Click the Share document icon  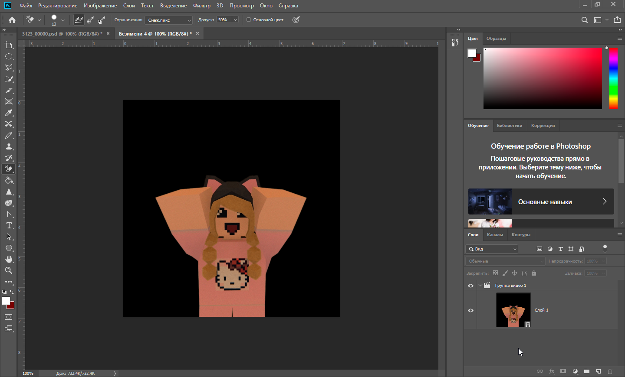pyautogui.click(x=617, y=20)
